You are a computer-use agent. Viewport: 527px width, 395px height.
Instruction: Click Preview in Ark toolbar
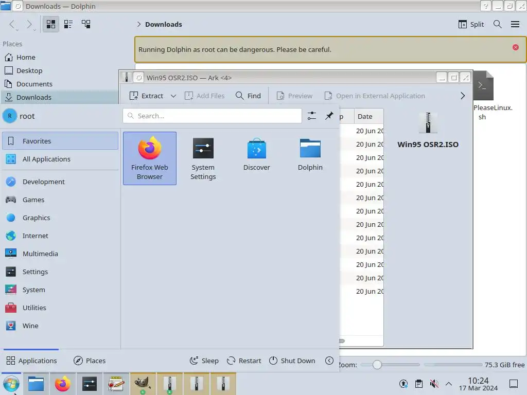294,96
